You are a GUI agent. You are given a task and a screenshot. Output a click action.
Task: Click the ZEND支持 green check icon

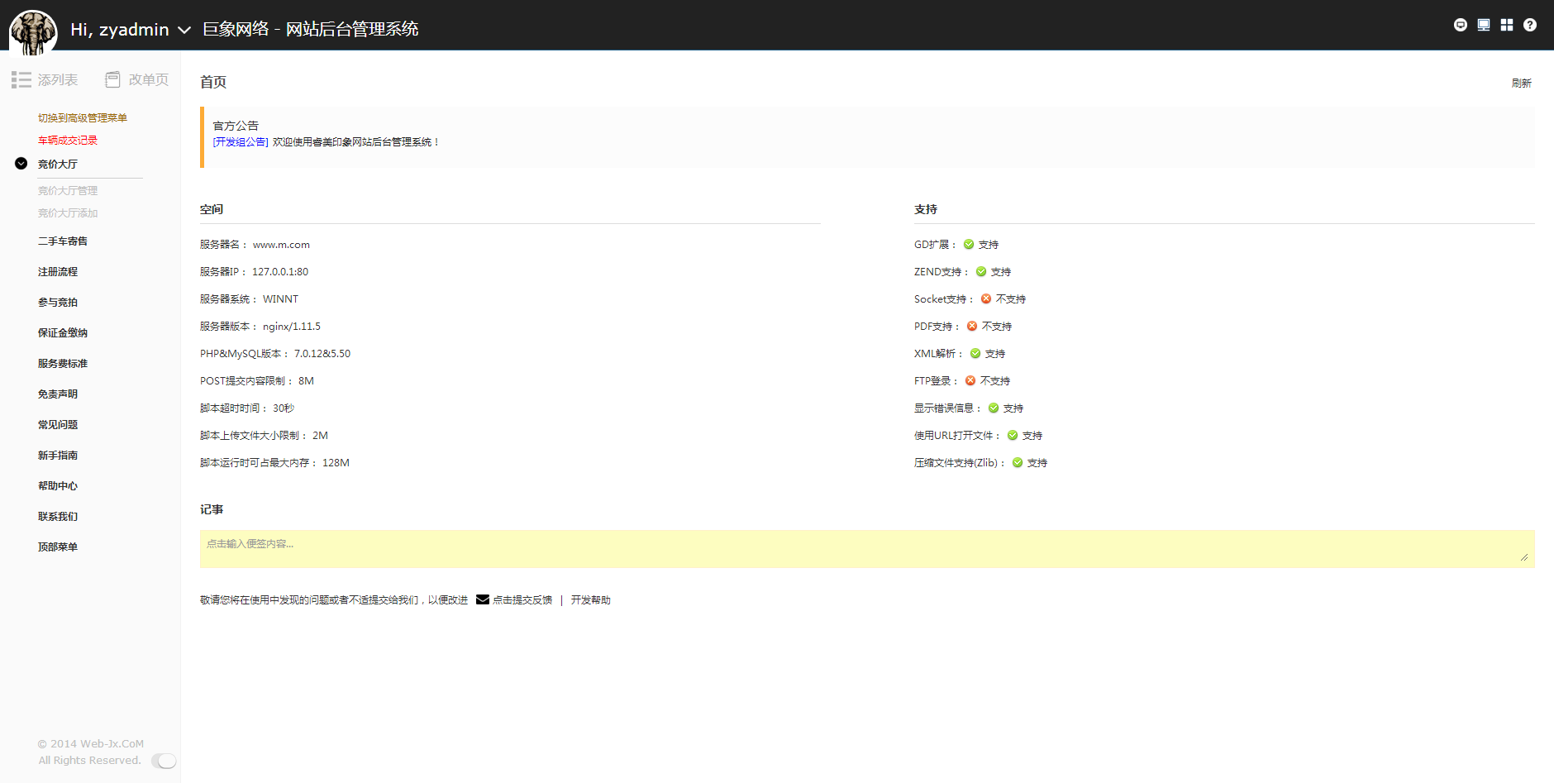click(x=981, y=271)
